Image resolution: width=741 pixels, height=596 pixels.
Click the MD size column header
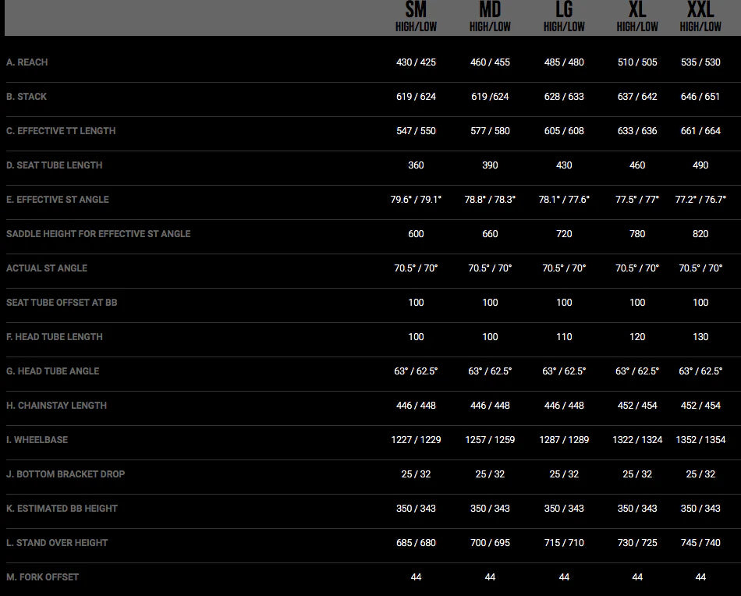(x=490, y=11)
